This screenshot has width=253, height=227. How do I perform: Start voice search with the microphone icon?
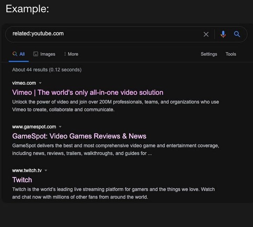pos(223,34)
